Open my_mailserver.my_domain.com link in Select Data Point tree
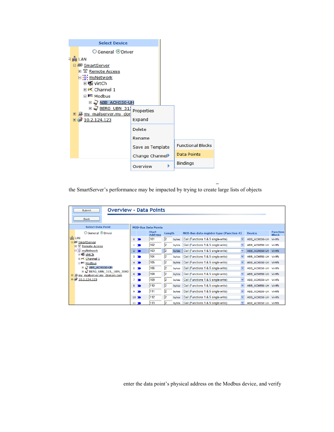 point(100,275)
